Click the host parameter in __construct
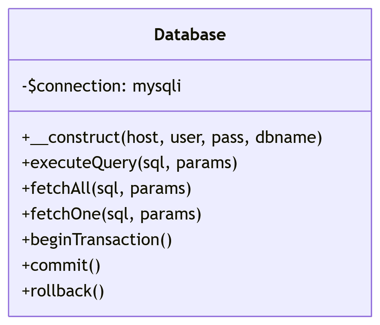This screenshot has width=380, height=325. (142, 138)
